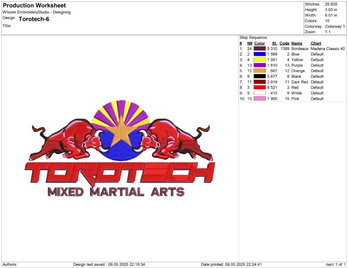Click the Stitches value '29 835'
The image size is (348, 268).
[x=331, y=4]
